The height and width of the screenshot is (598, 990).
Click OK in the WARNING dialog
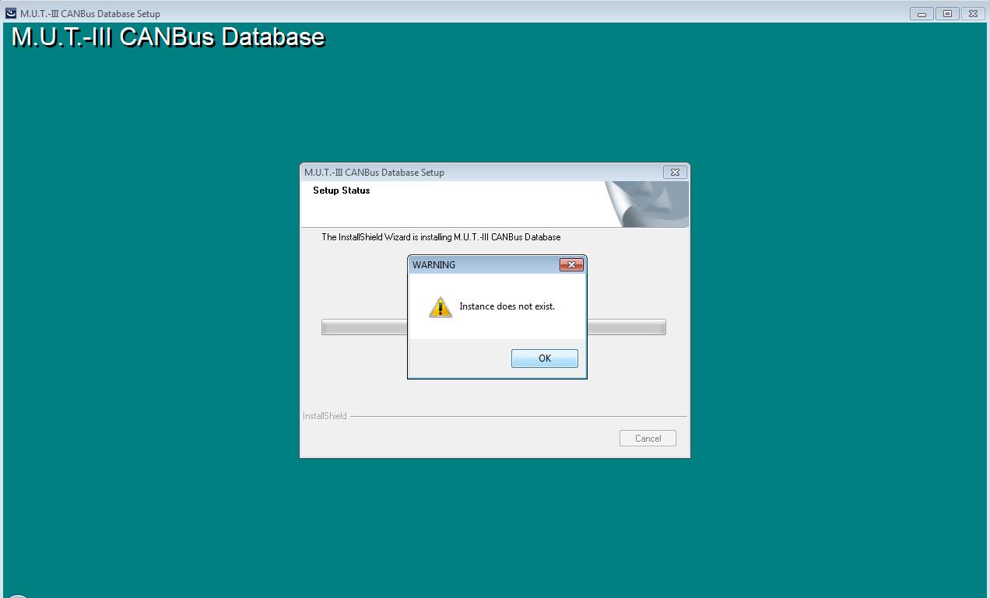coord(544,358)
